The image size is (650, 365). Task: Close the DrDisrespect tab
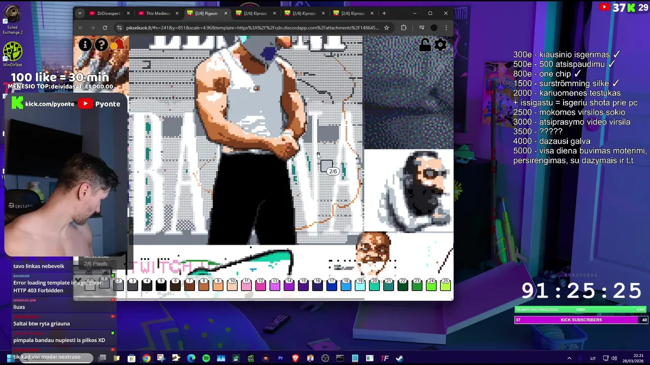point(128,13)
